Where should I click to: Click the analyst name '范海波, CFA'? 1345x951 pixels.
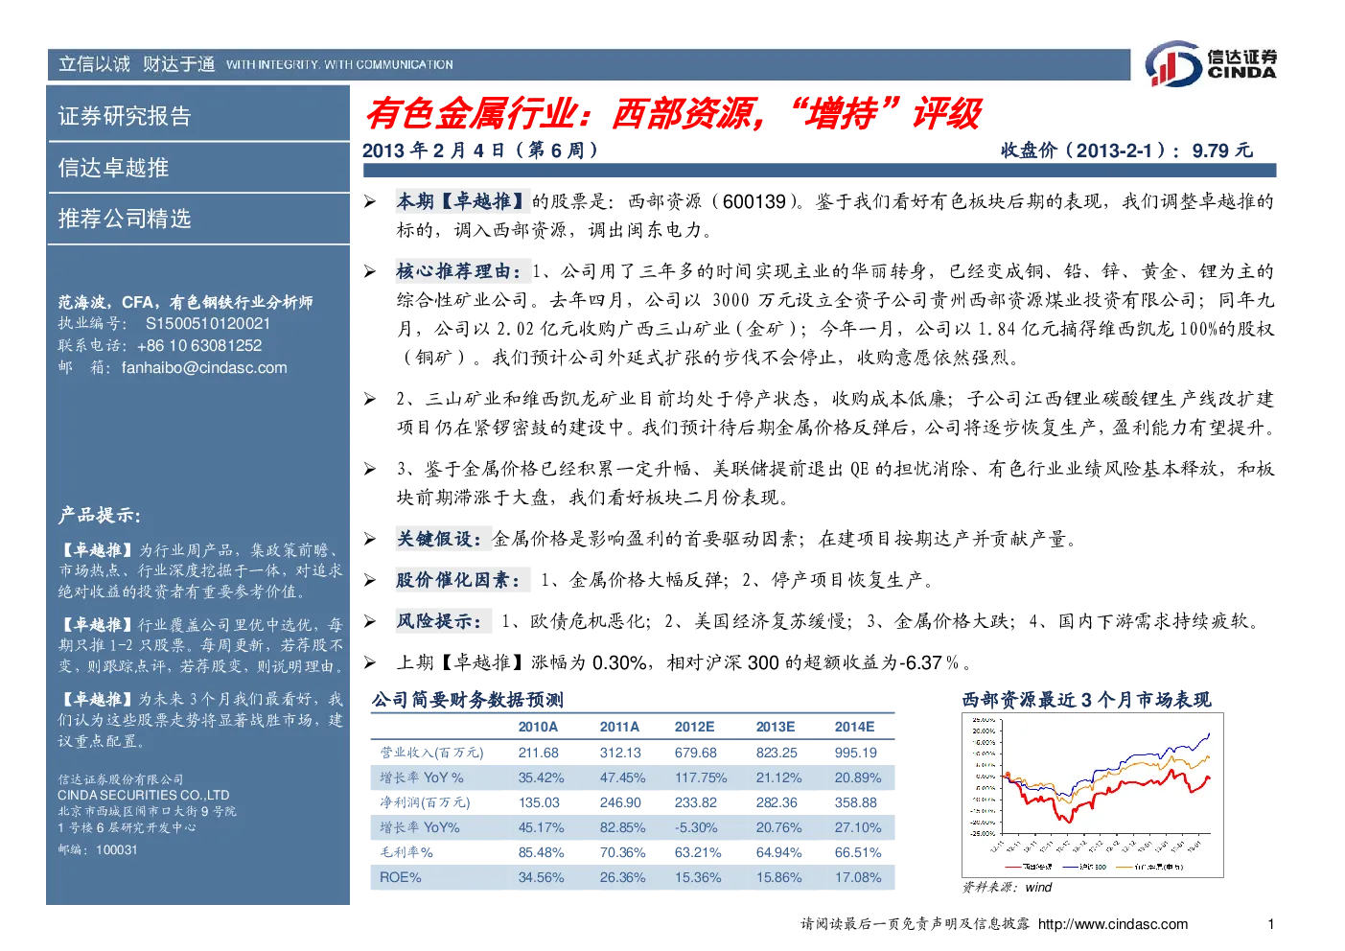coord(105,302)
